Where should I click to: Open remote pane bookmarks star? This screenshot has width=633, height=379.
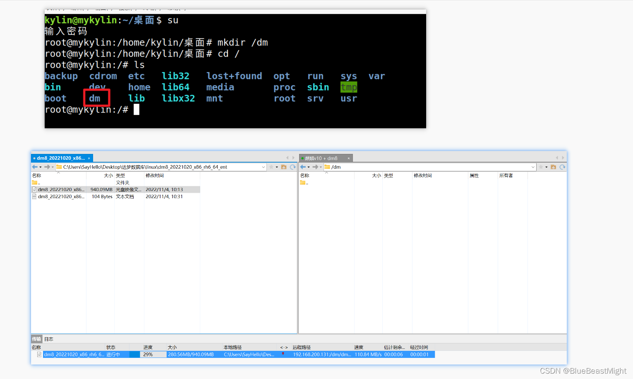point(541,167)
